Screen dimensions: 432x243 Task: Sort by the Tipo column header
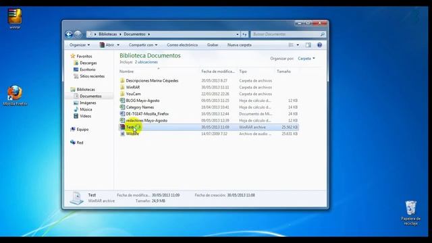click(243, 72)
